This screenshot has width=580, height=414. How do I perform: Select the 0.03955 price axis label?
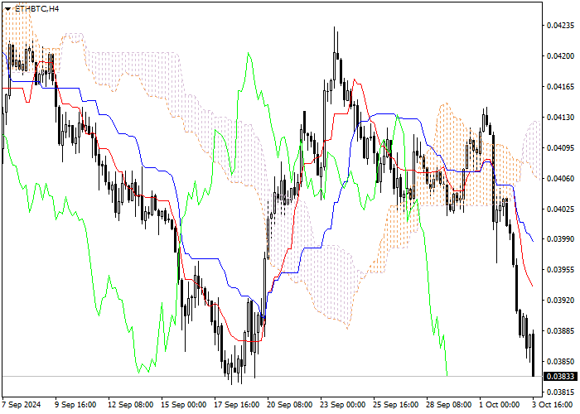click(561, 269)
